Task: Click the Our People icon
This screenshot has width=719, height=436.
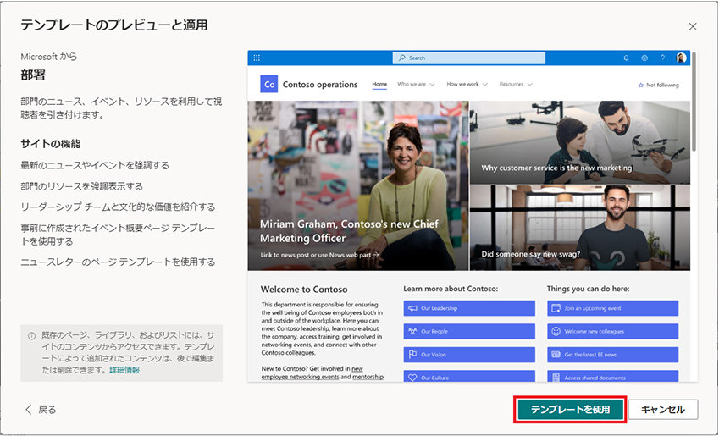Action: (412, 332)
